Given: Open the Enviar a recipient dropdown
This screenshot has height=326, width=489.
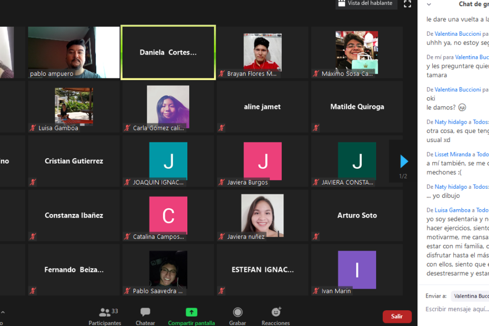Looking at the screenshot, I should point(470,296).
